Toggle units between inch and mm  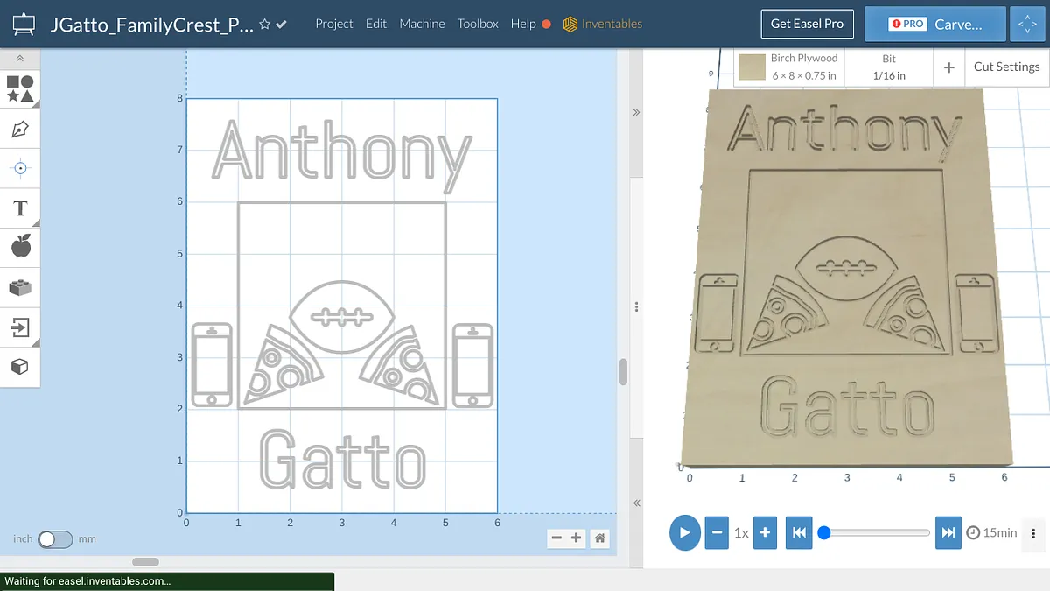(55, 539)
